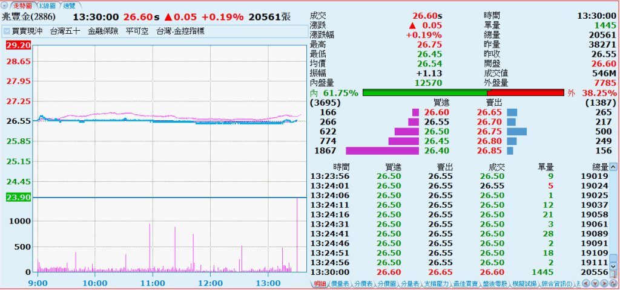Click the left arrow icon in bottom tab bar
Image resolution: width=620 pixels, height=290 pixels.
pyautogui.click(x=587, y=284)
